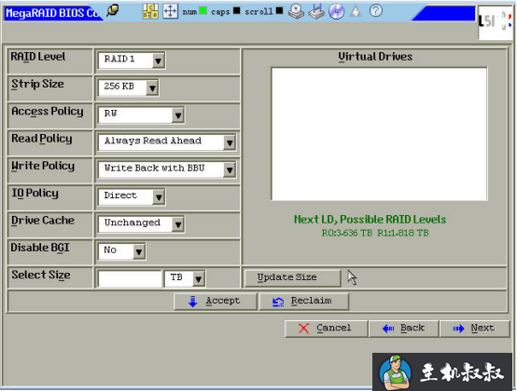Viewport: 517px width, 391px height.
Task: Toggle the num lock indicator
Action: point(203,11)
